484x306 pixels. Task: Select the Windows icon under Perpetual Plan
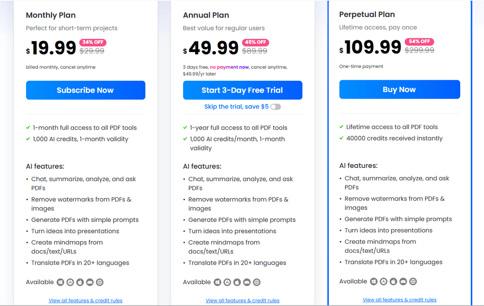tap(373, 281)
